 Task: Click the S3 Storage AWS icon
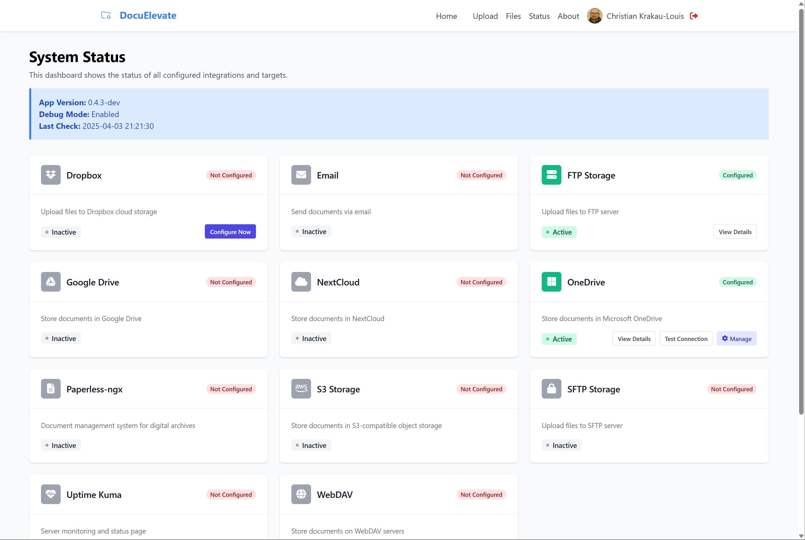tap(301, 389)
